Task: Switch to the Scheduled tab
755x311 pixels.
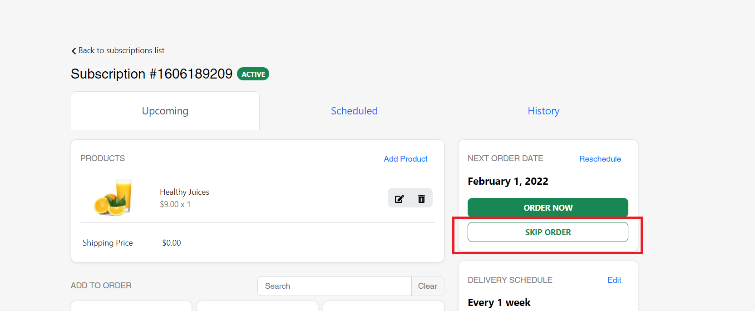Action: coord(354,111)
